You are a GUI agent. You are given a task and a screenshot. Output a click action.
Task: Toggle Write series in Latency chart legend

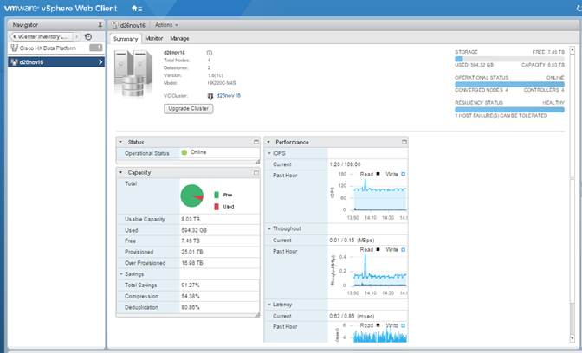coord(395,325)
